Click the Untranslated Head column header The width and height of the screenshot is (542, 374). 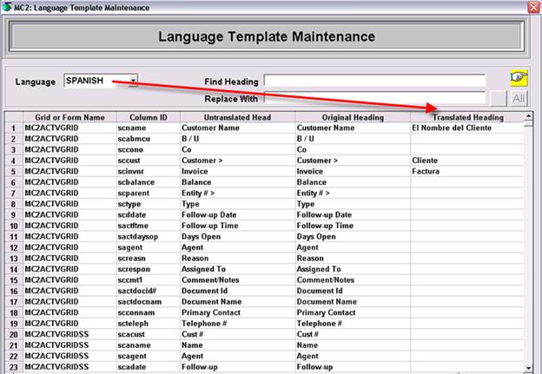coord(237,117)
